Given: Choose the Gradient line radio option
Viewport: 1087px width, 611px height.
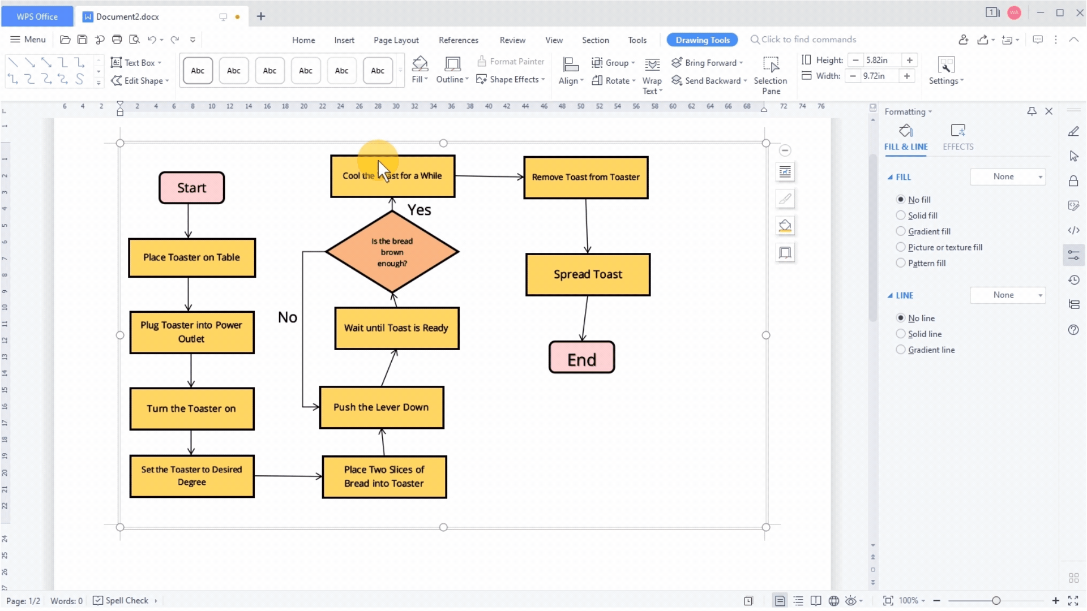Looking at the screenshot, I should [901, 350].
